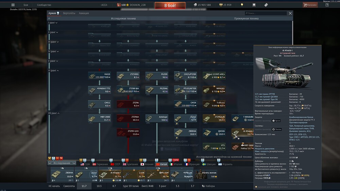Open the Магазин shop button
The image size is (340, 191).
[x=310, y=5]
